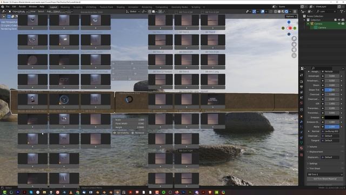The height and width of the screenshot is (195, 346).
Task: Open the outliner filter dropdown
Action: pyautogui.click(x=342, y=11)
